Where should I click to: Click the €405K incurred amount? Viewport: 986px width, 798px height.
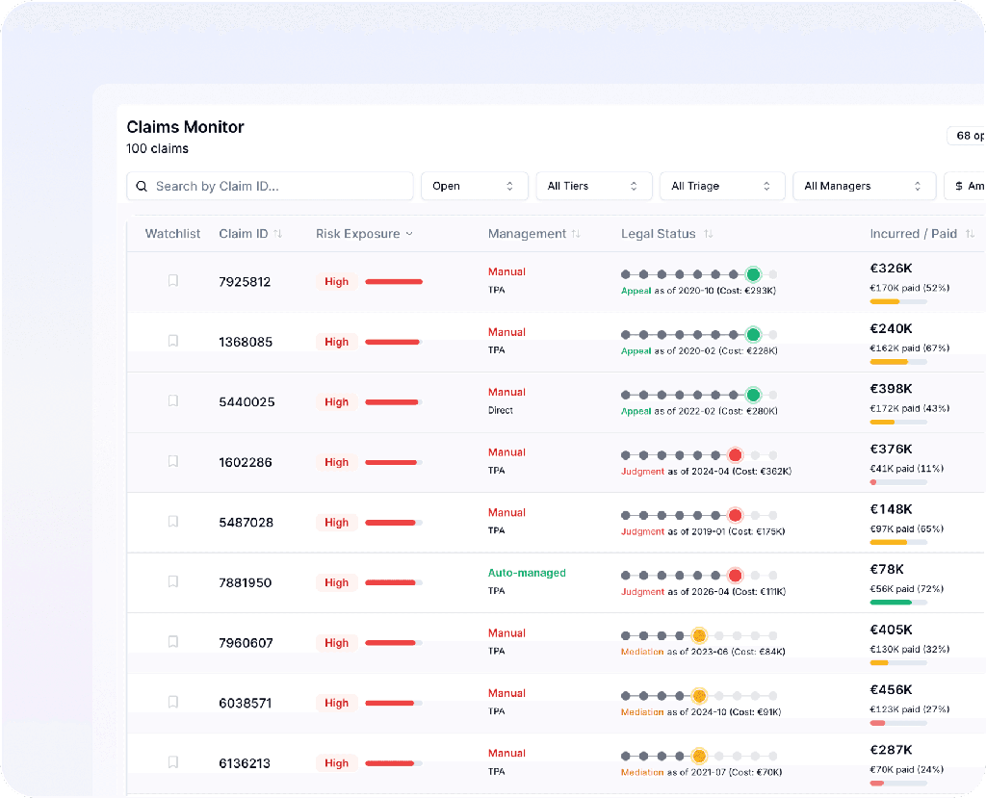[891, 630]
